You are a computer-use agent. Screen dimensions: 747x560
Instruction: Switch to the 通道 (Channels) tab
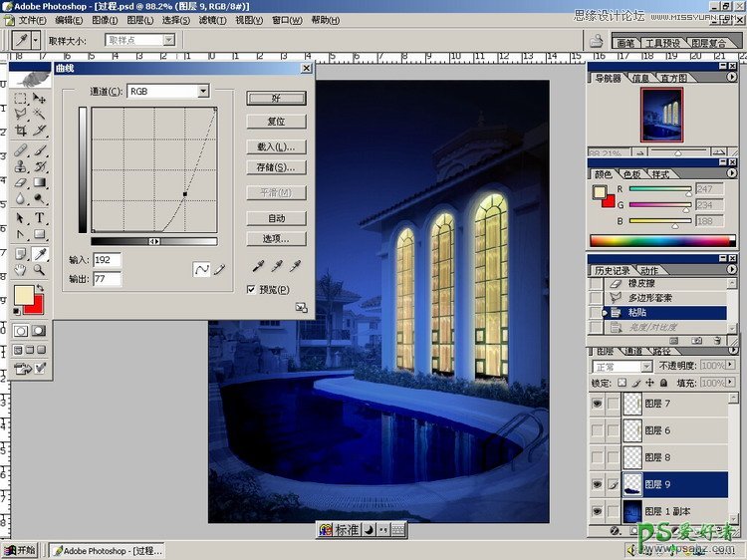[x=633, y=352]
